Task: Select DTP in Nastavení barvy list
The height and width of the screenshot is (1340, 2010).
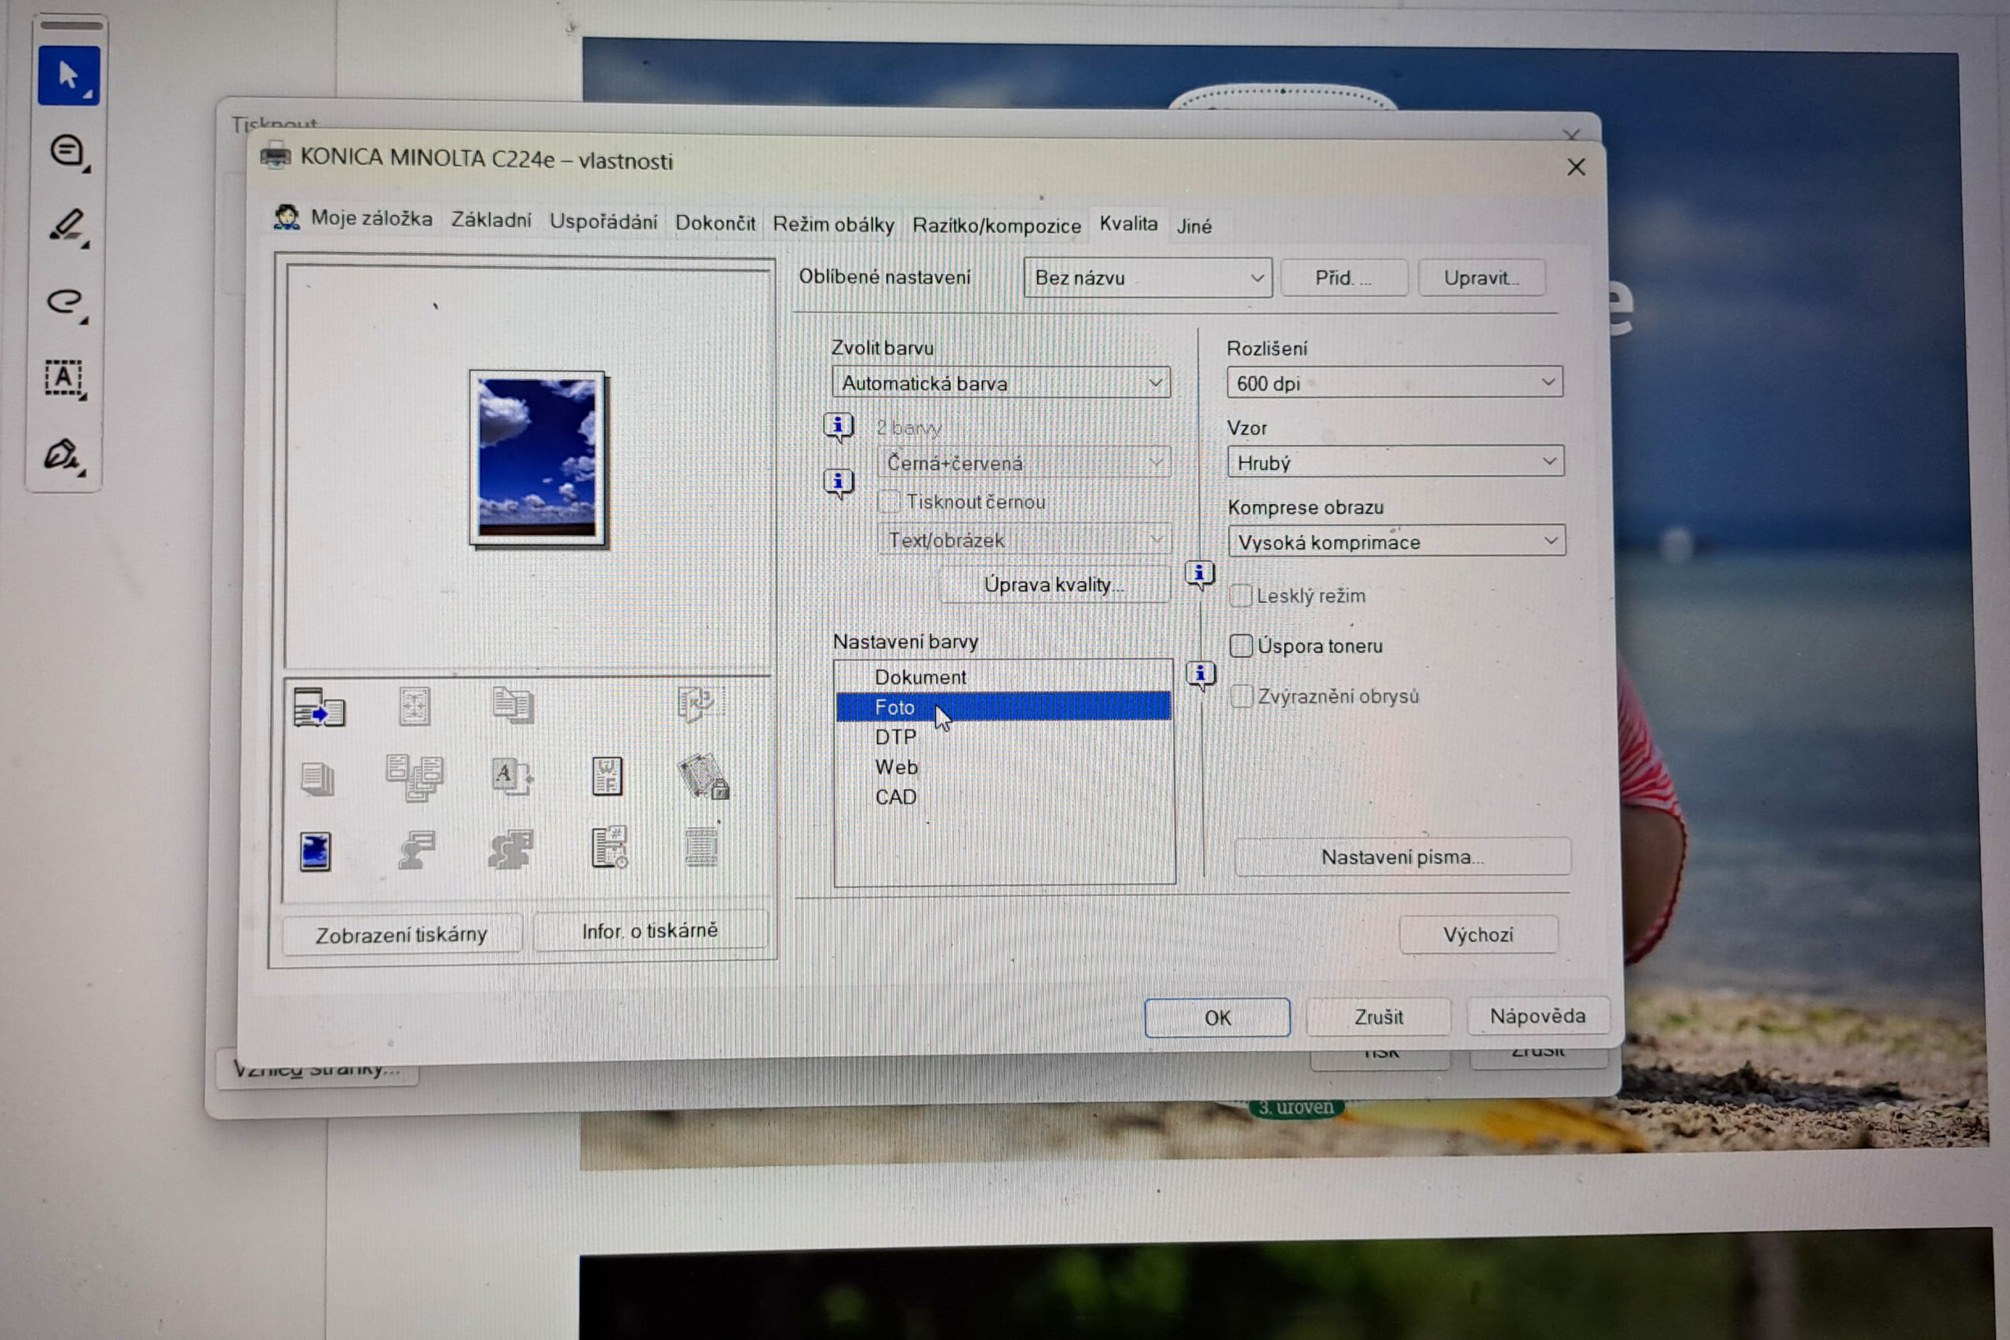Action: click(x=896, y=738)
